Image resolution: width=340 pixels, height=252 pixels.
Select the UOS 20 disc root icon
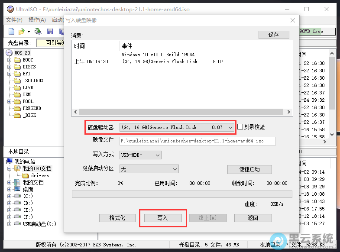point(10,53)
